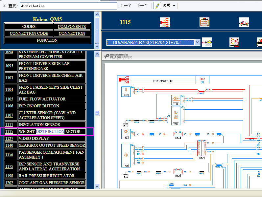Click 'VIDEO DISPLAY' row text
The image size is (262, 197).
[34, 139]
